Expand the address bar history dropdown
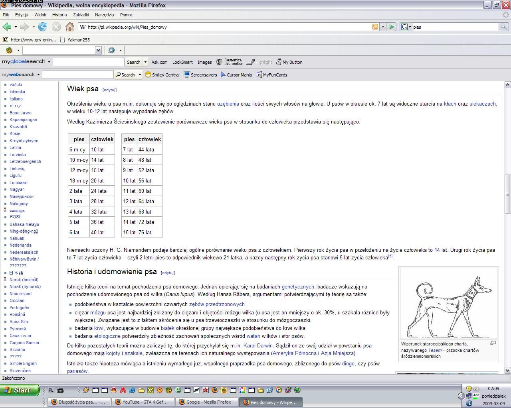 click(x=383, y=27)
